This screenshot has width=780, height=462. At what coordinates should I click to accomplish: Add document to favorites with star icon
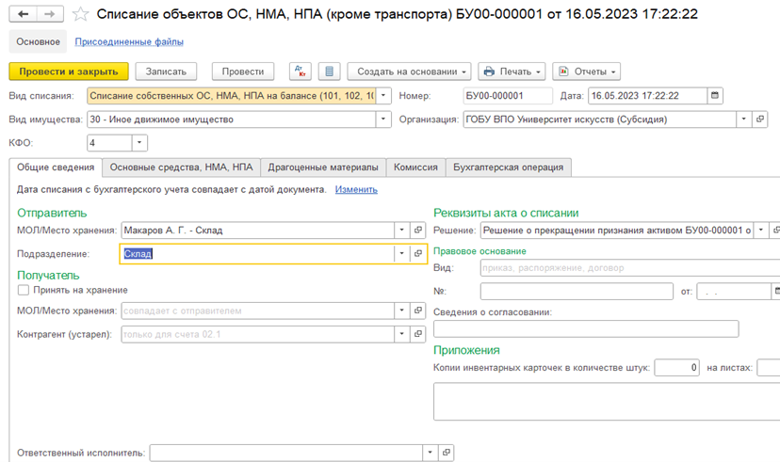(81, 14)
